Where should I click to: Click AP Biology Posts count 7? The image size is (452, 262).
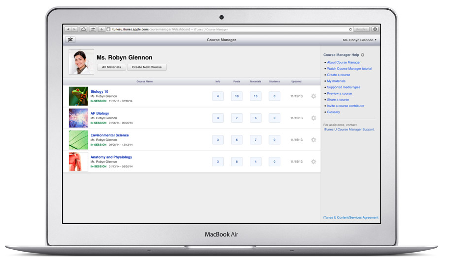pos(237,118)
